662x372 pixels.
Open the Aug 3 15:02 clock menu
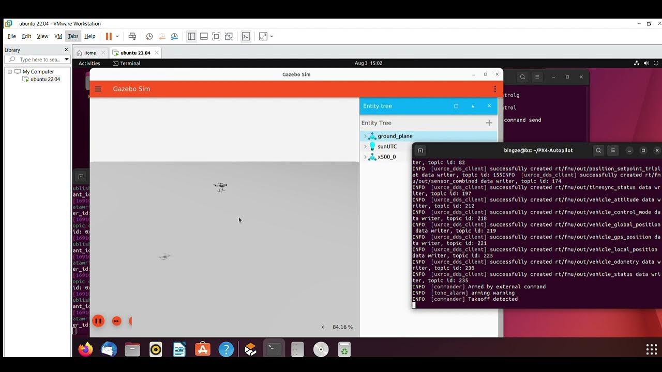pyautogui.click(x=368, y=63)
